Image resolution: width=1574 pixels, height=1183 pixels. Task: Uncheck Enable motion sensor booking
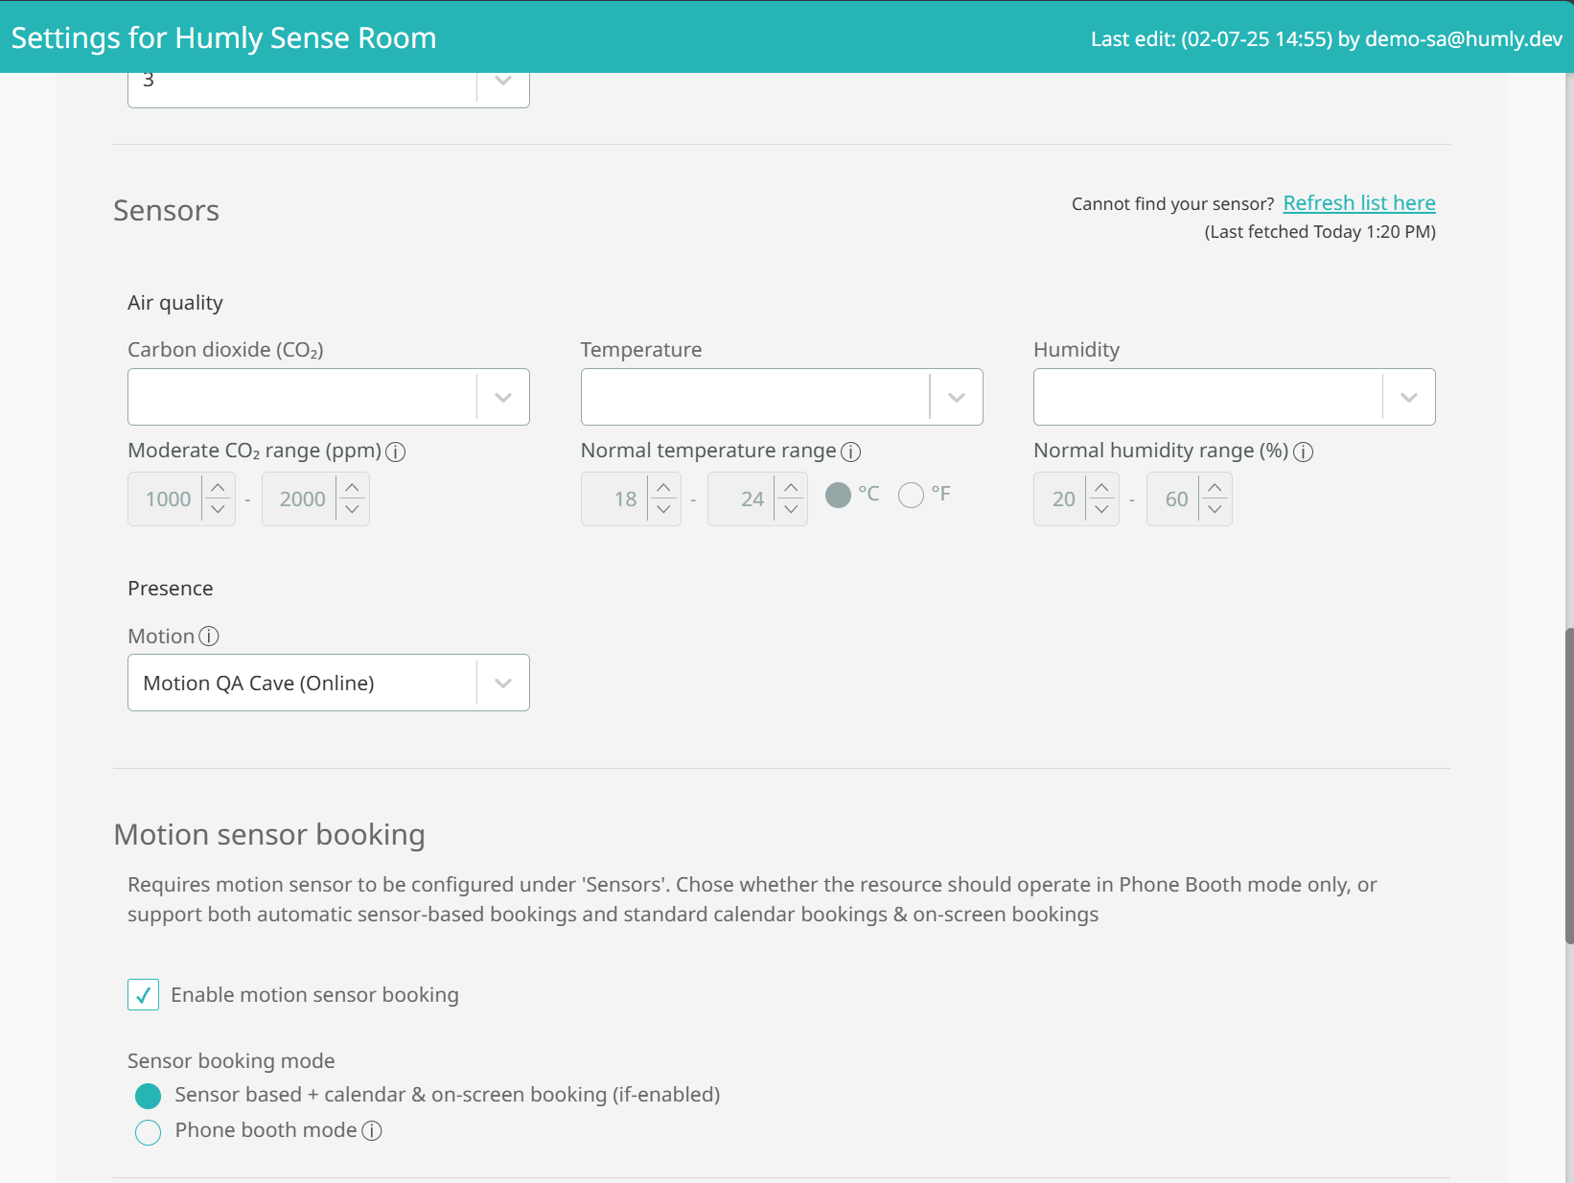(x=143, y=995)
